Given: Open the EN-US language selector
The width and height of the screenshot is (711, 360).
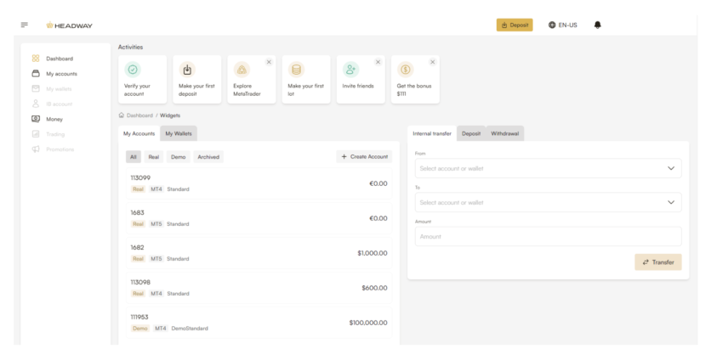Looking at the screenshot, I should (x=563, y=25).
